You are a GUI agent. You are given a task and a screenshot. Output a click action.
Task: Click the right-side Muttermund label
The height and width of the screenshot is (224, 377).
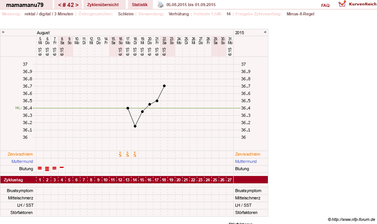click(246, 161)
